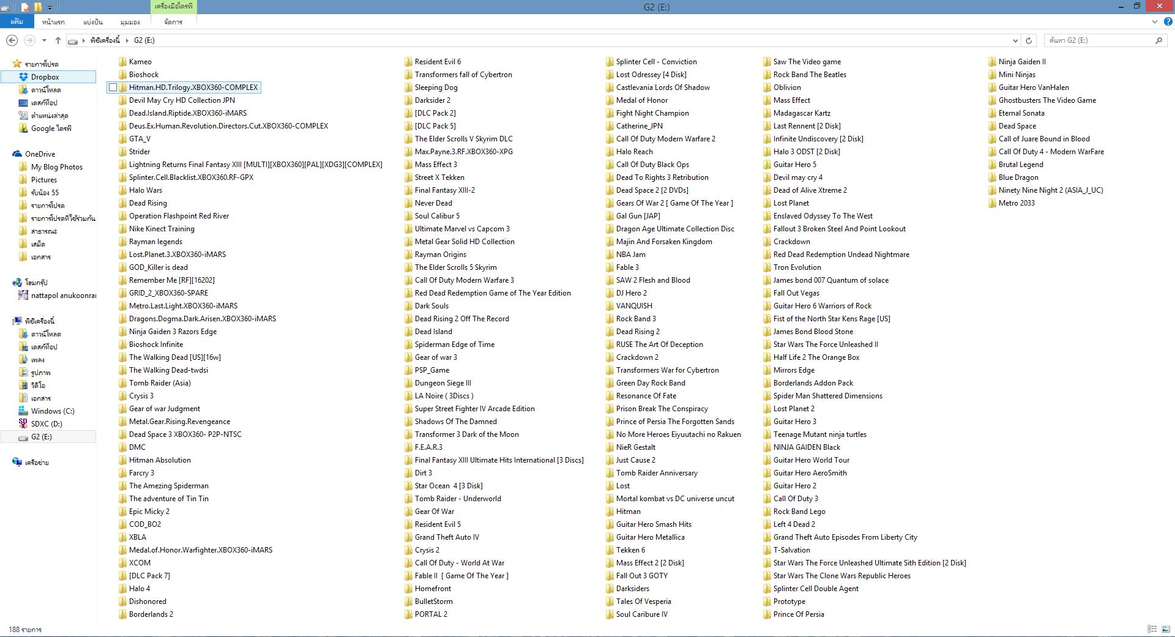
Task: Select the Prototype folder
Action: tap(789, 602)
